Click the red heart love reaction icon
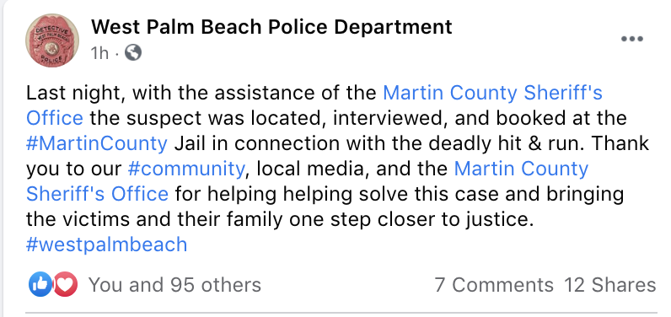 (65, 284)
